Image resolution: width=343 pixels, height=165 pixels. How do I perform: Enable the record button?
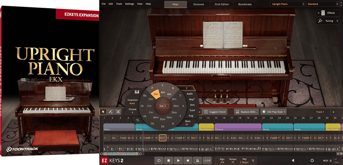pos(188,160)
